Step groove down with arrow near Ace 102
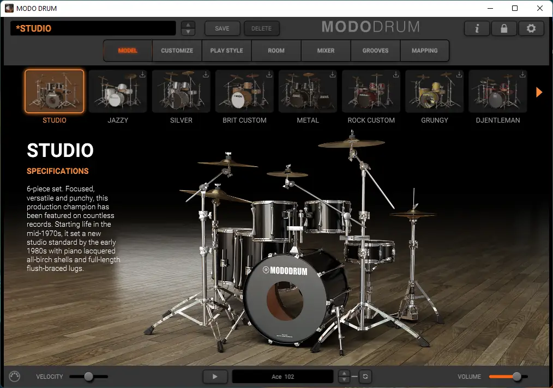 tap(344, 380)
